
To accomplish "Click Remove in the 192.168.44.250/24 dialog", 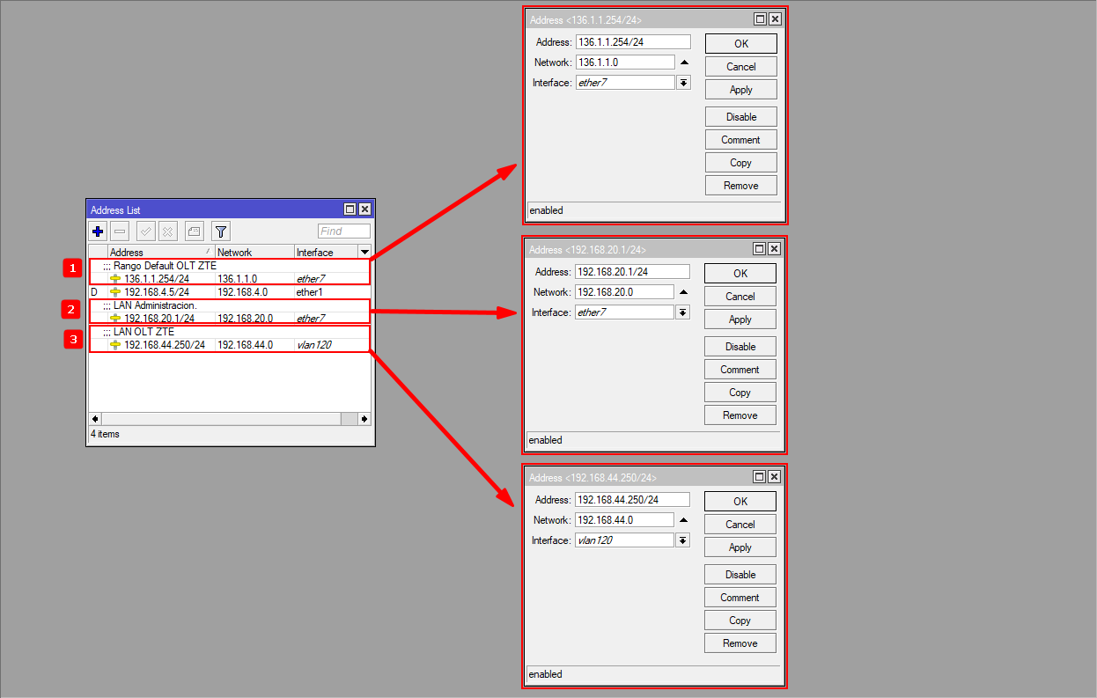I will (x=740, y=643).
